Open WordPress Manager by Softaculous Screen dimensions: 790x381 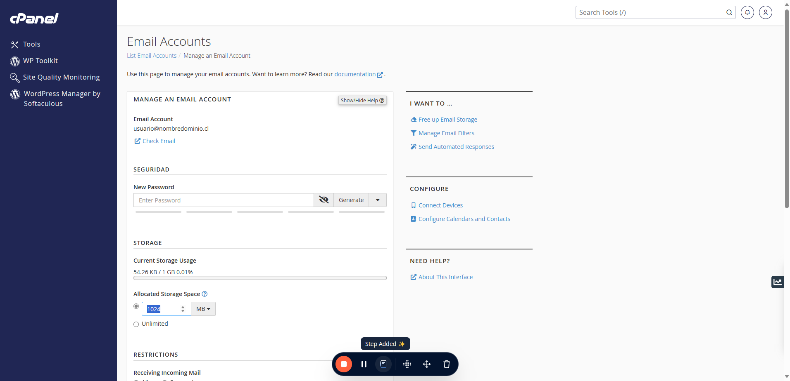point(62,99)
